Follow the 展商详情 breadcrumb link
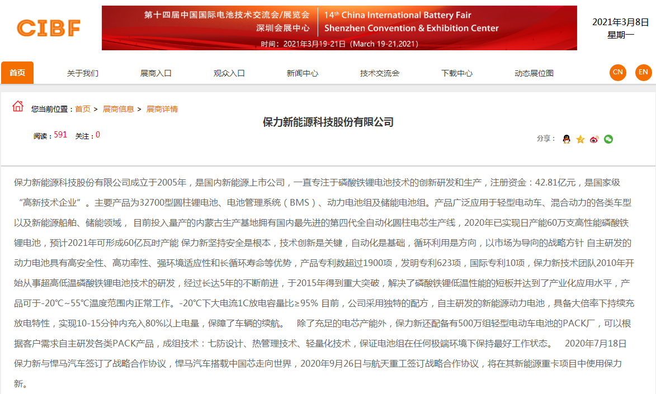656x394 pixels. [162, 109]
